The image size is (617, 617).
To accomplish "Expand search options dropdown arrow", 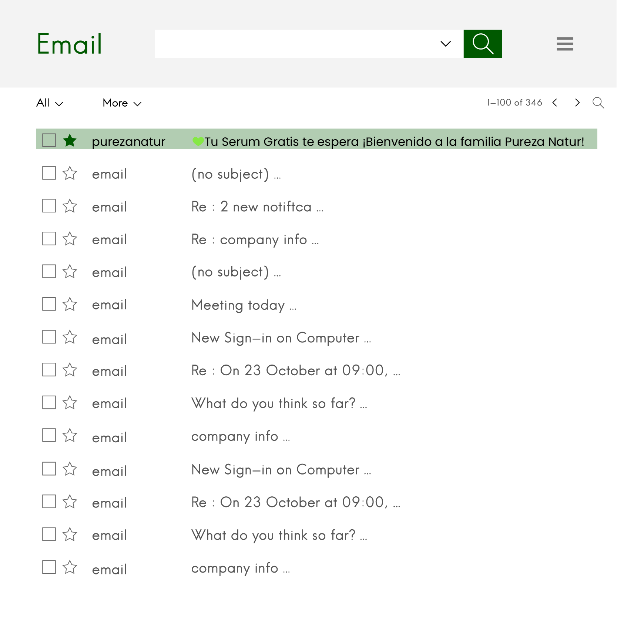I will point(446,44).
